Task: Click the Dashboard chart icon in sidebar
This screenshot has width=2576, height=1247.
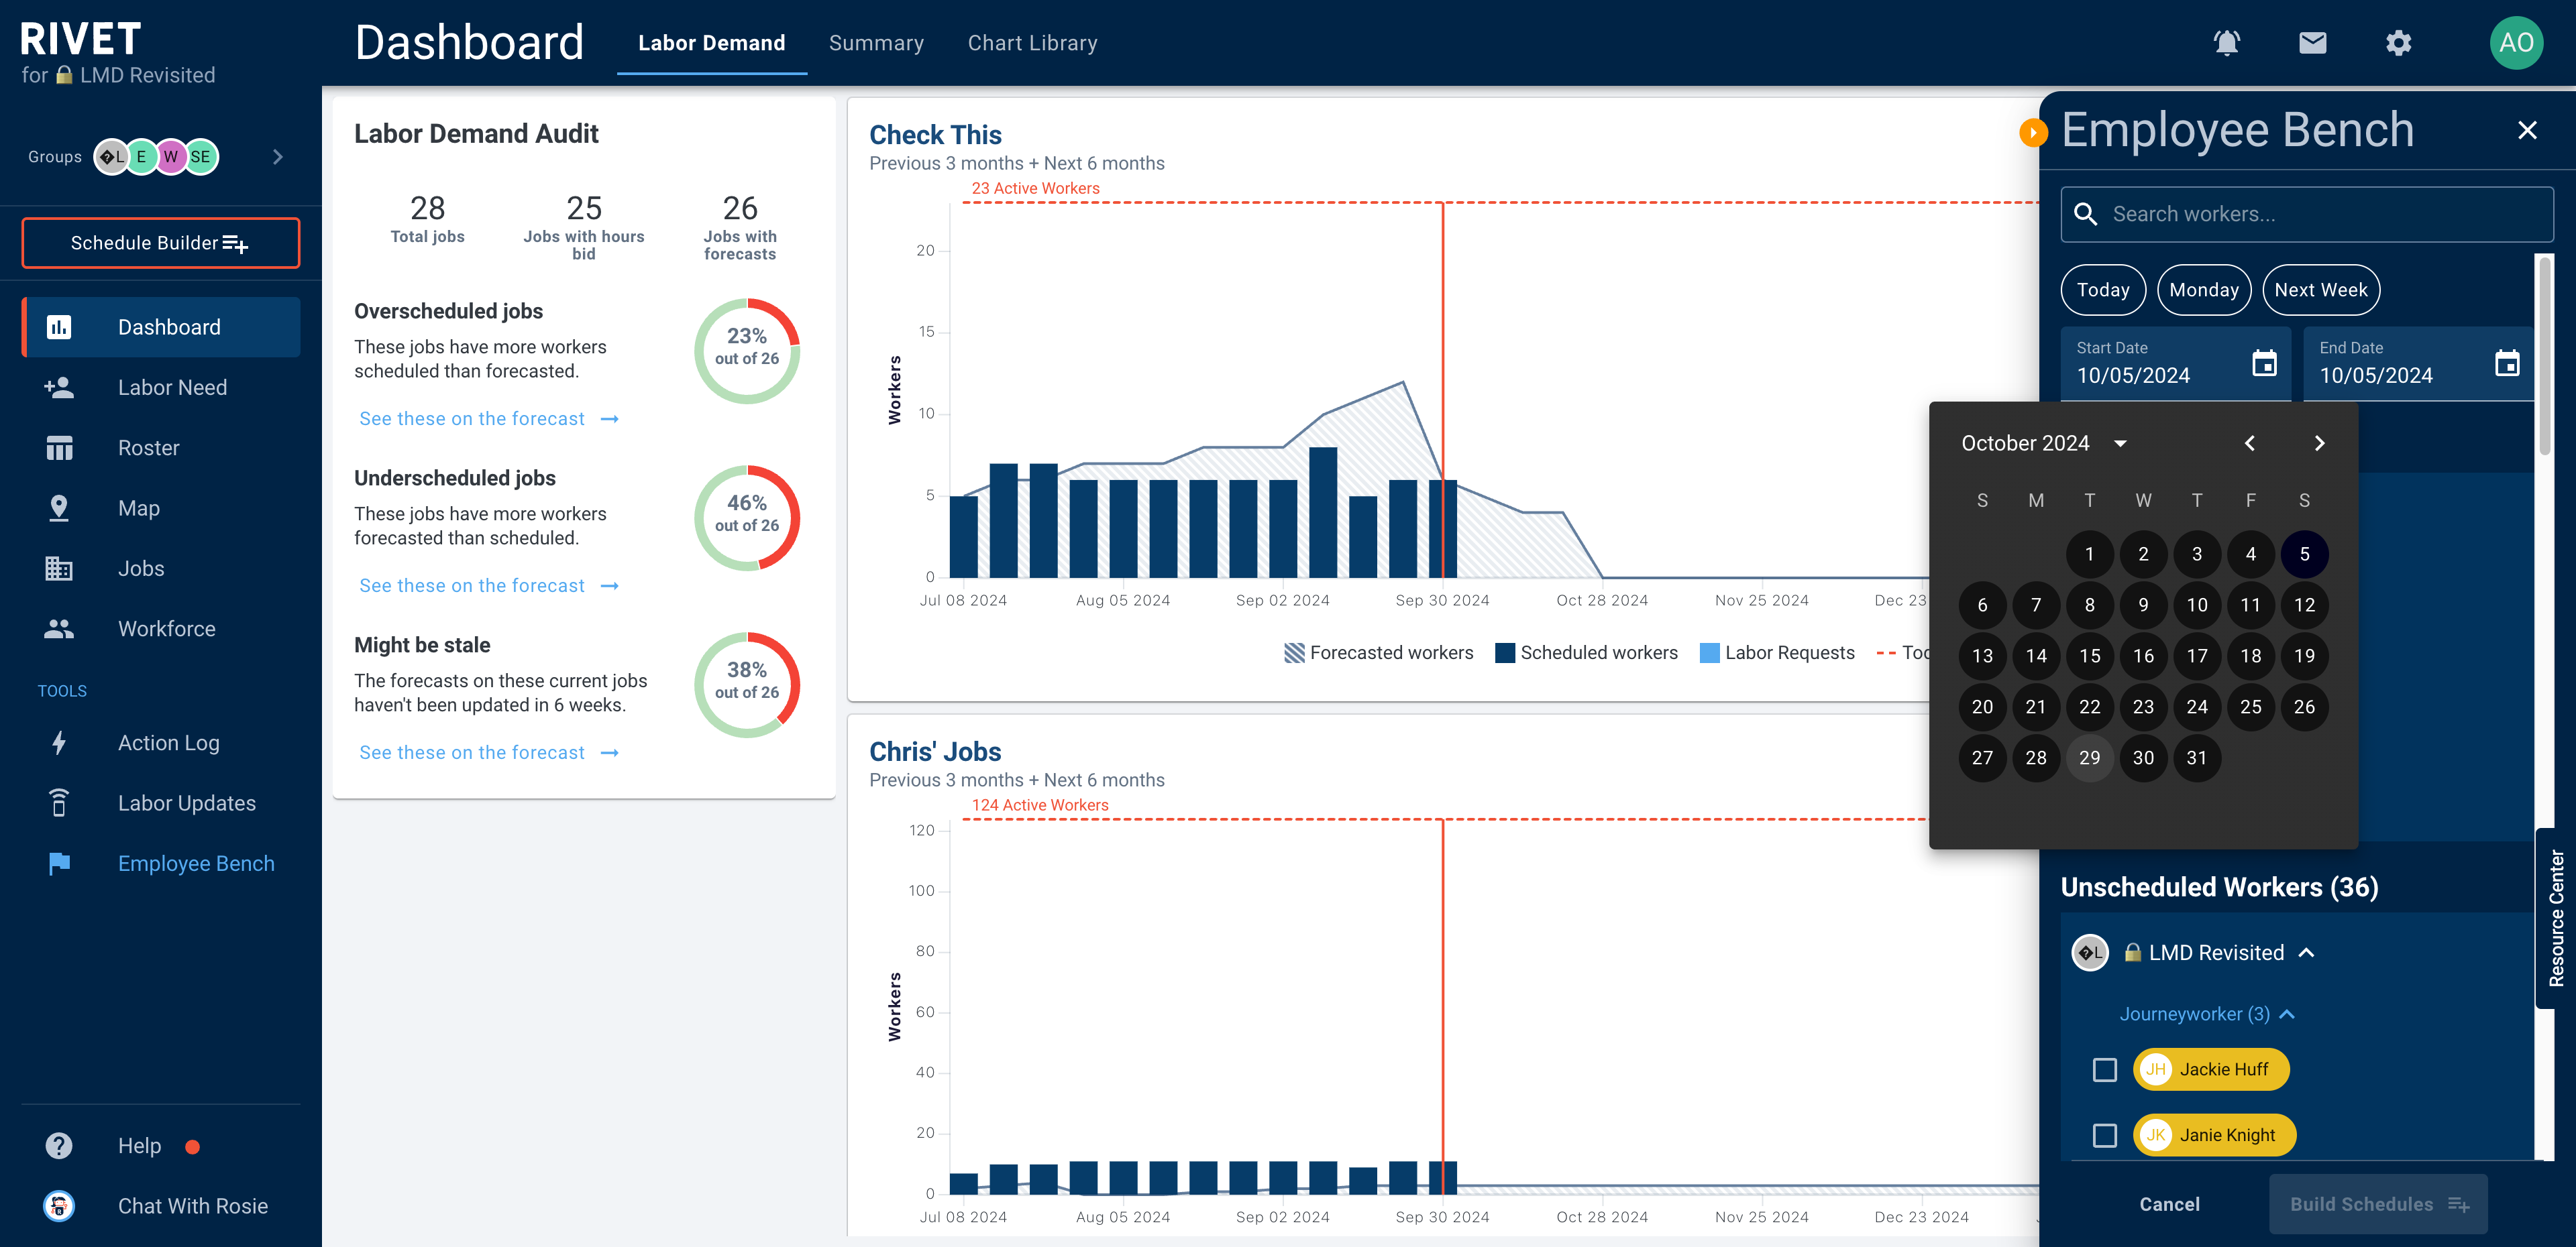Action: [59, 326]
